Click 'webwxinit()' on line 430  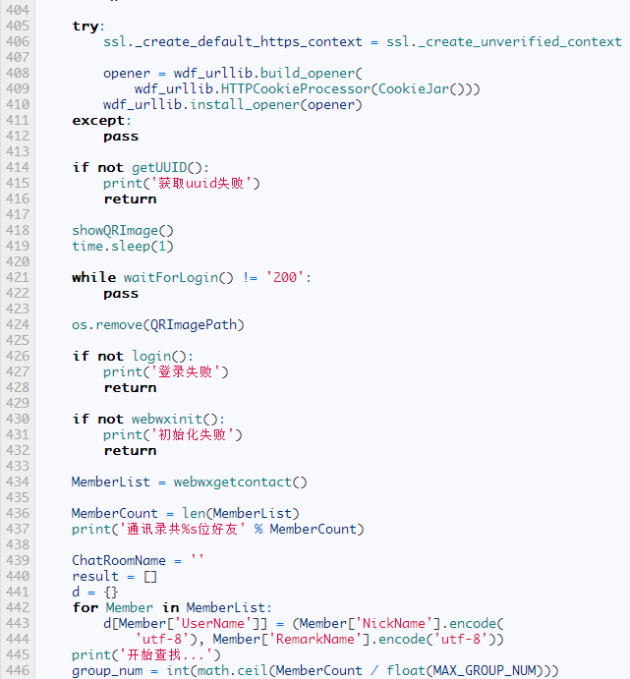175,419
